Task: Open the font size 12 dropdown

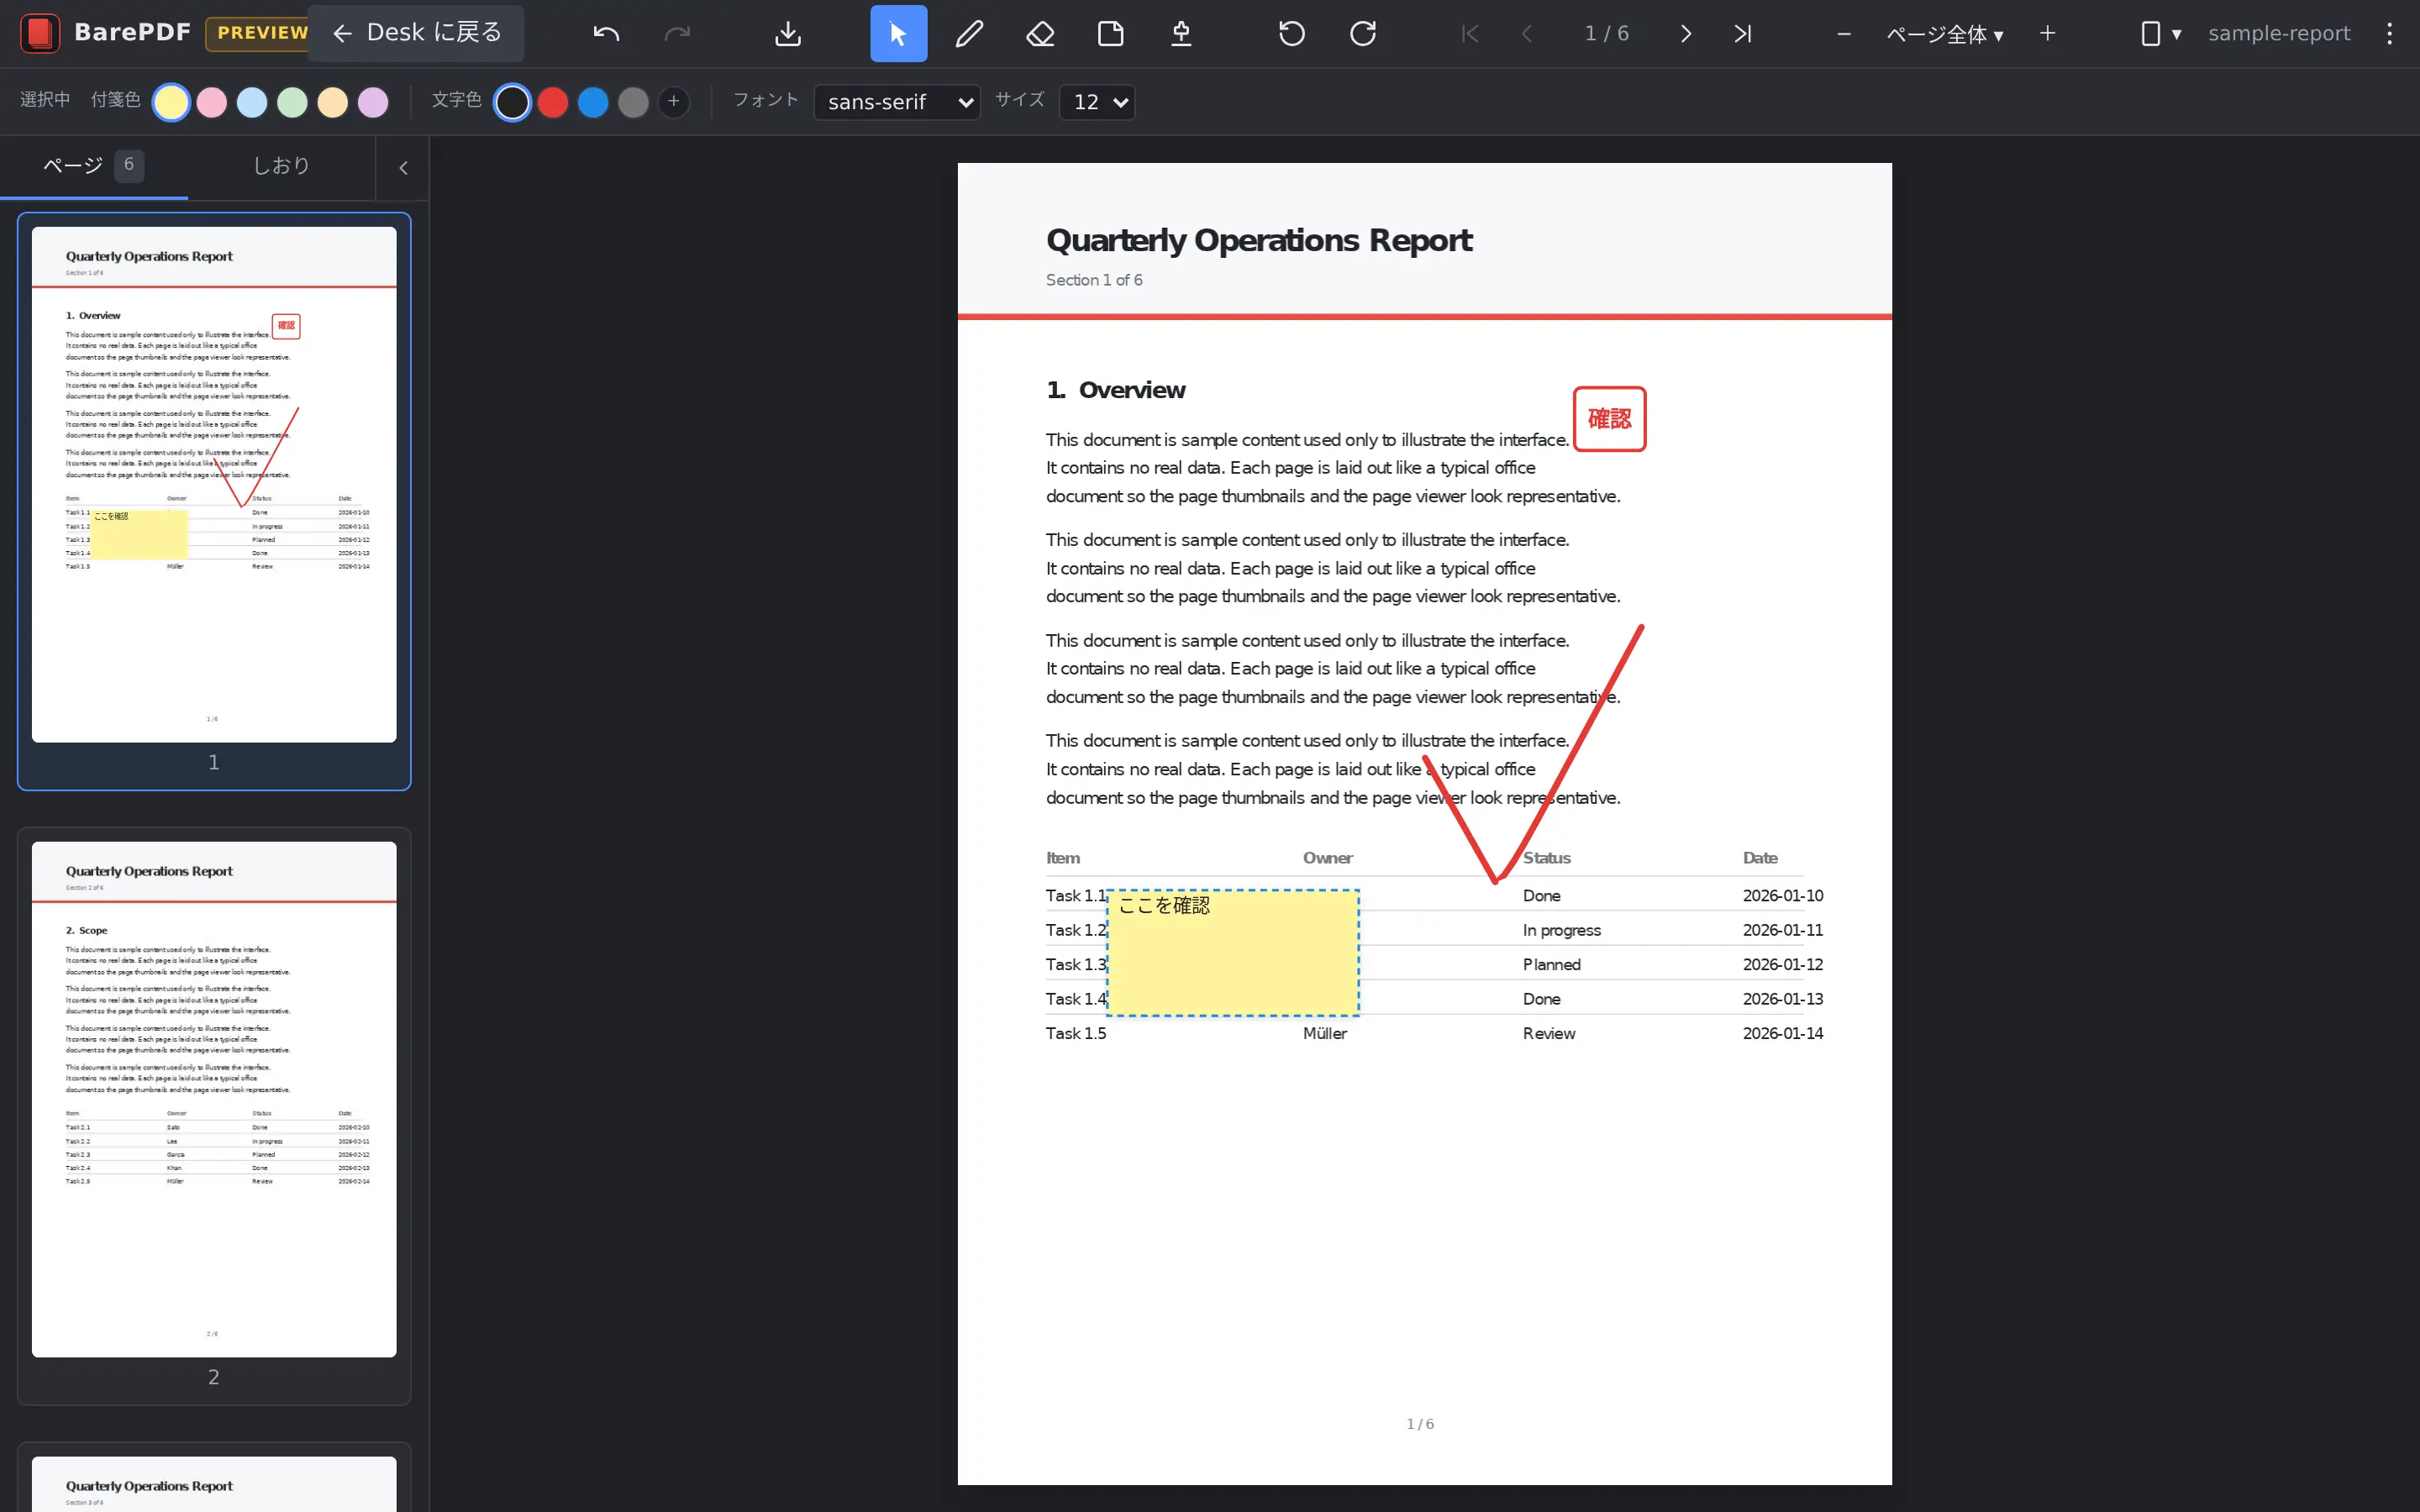Action: 1097,102
